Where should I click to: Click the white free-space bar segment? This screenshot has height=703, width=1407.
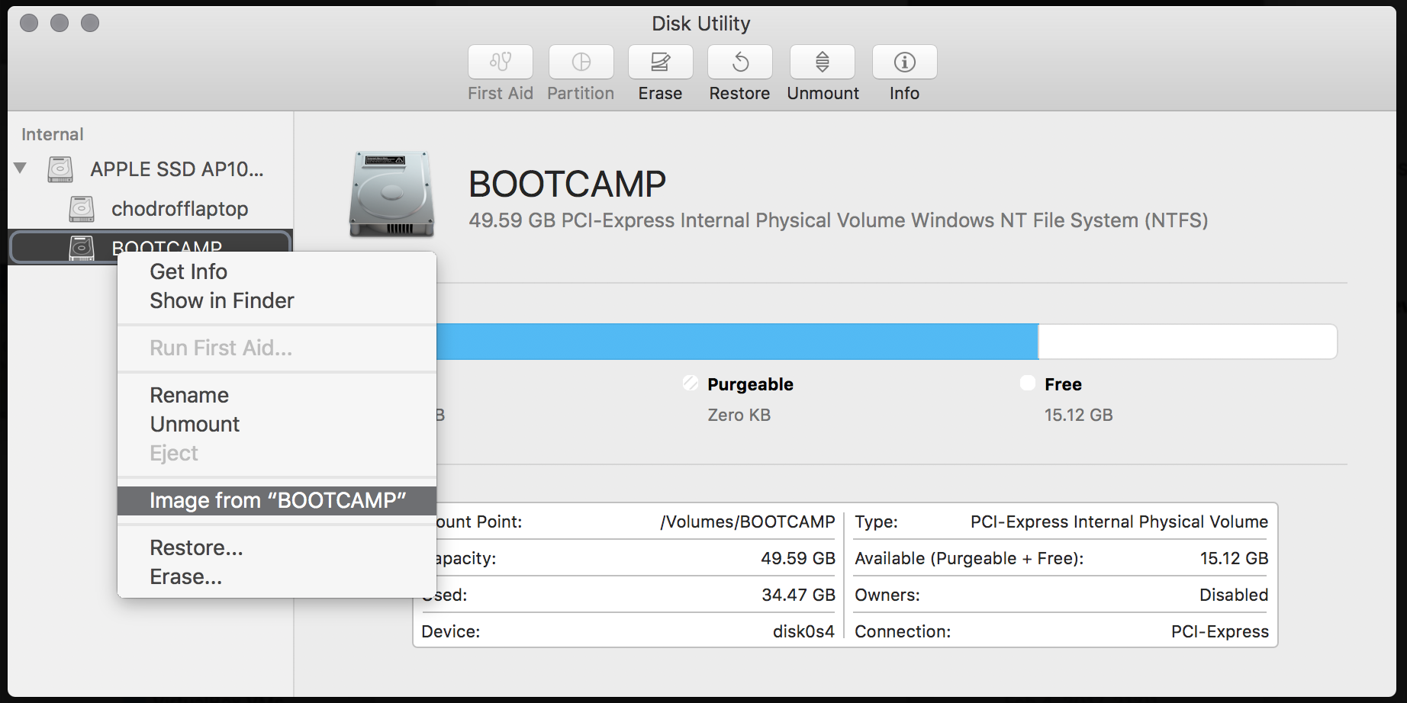pos(1188,341)
